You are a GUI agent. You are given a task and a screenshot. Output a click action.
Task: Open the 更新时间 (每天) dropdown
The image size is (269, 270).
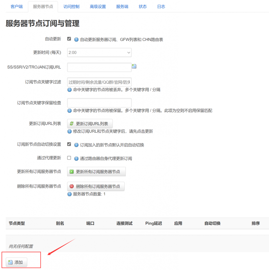pyautogui.click(x=99, y=52)
